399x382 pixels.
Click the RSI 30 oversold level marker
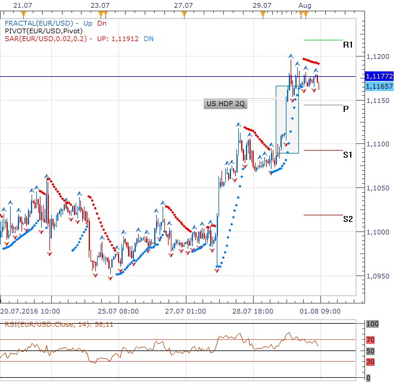pyautogui.click(x=370, y=361)
